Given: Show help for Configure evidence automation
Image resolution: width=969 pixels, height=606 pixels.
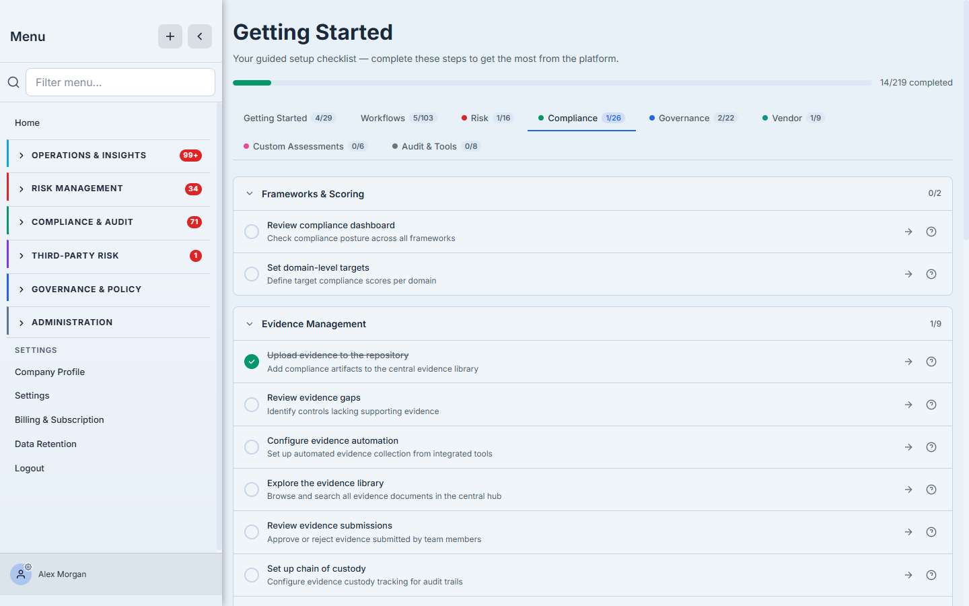Looking at the screenshot, I should (931, 447).
